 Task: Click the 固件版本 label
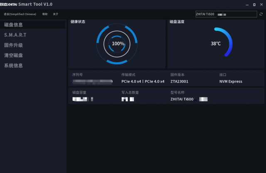click(177, 75)
